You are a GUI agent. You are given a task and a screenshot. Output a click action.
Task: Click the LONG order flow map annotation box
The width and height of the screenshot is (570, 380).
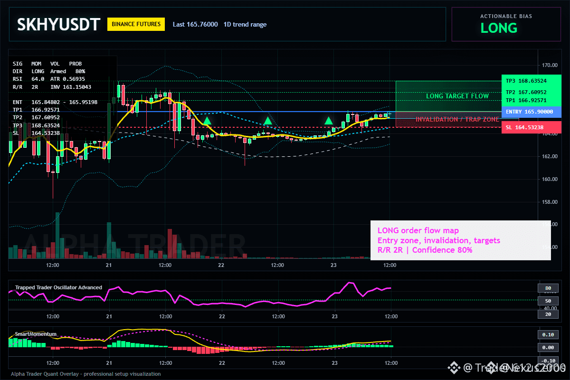[x=461, y=240]
